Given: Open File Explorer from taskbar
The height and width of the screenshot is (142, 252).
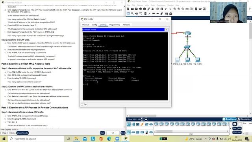Looking at the screenshot, I should [x=76, y=139].
